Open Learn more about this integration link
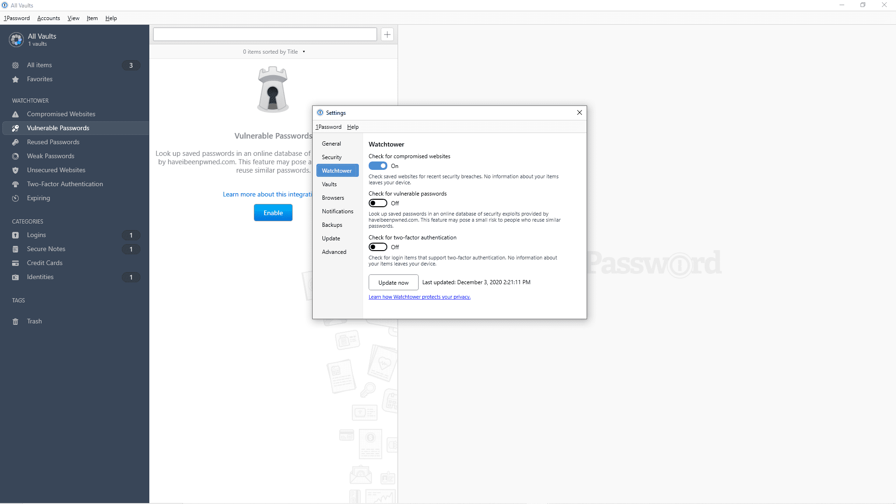Image resolution: width=896 pixels, height=504 pixels. [x=267, y=195]
